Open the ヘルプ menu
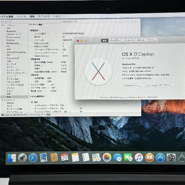 tap(57, 16)
